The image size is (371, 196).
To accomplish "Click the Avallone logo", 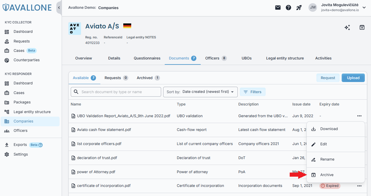I will tap(27, 8).
